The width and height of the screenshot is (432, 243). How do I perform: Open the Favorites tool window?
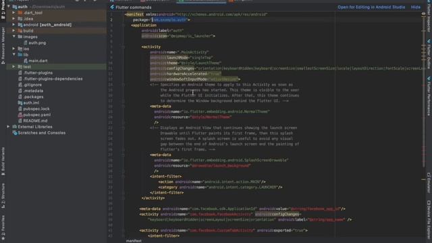point(3,227)
